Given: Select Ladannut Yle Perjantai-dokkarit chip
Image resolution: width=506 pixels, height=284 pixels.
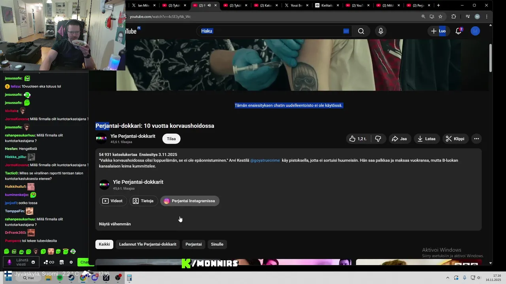Looking at the screenshot, I should 148,244.
